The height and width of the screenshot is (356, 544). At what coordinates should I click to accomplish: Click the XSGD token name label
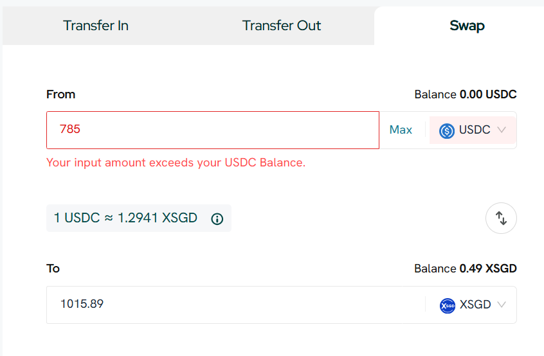coord(475,305)
